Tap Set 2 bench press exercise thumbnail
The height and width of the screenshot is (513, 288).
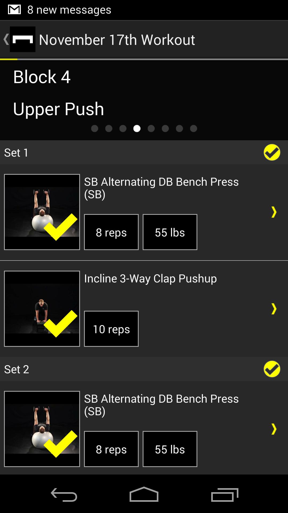pyautogui.click(x=42, y=429)
